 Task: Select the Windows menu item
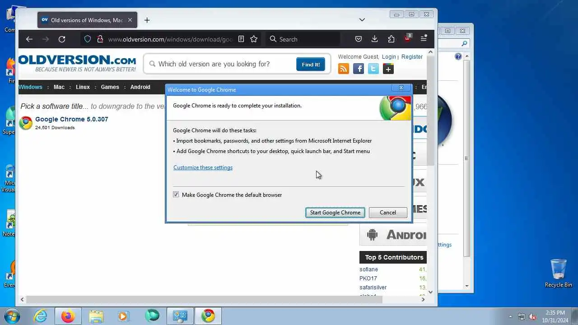click(30, 87)
